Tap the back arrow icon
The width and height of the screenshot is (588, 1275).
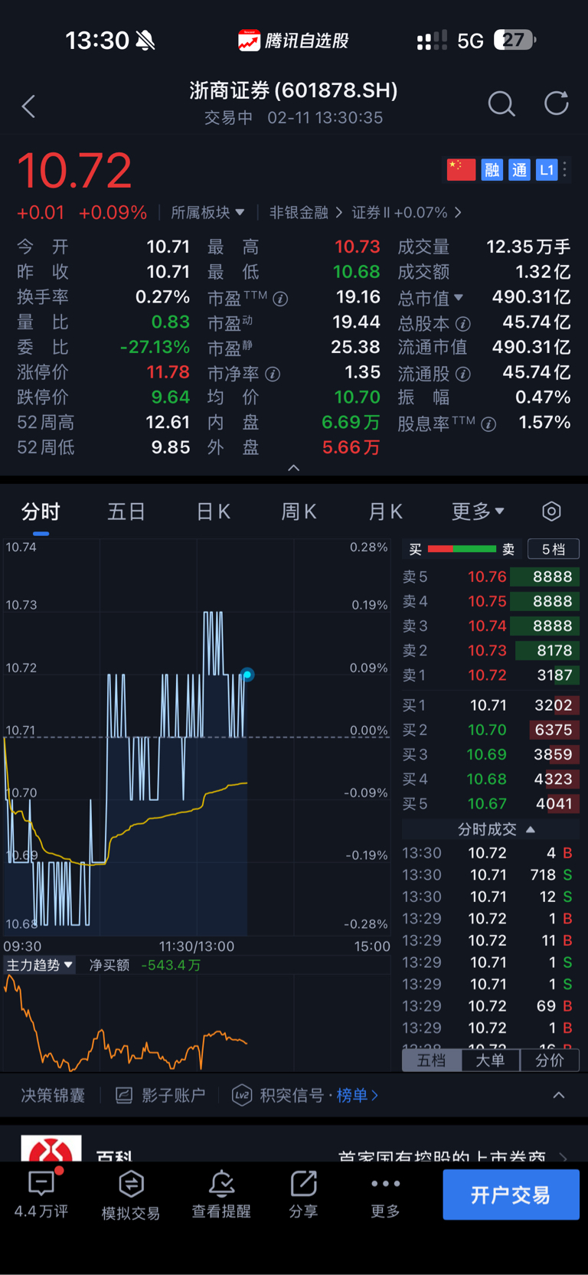(29, 106)
